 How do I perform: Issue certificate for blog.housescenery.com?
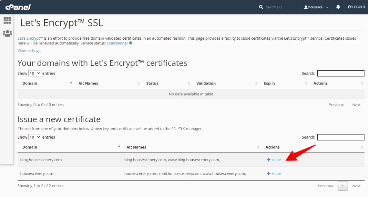(274, 160)
